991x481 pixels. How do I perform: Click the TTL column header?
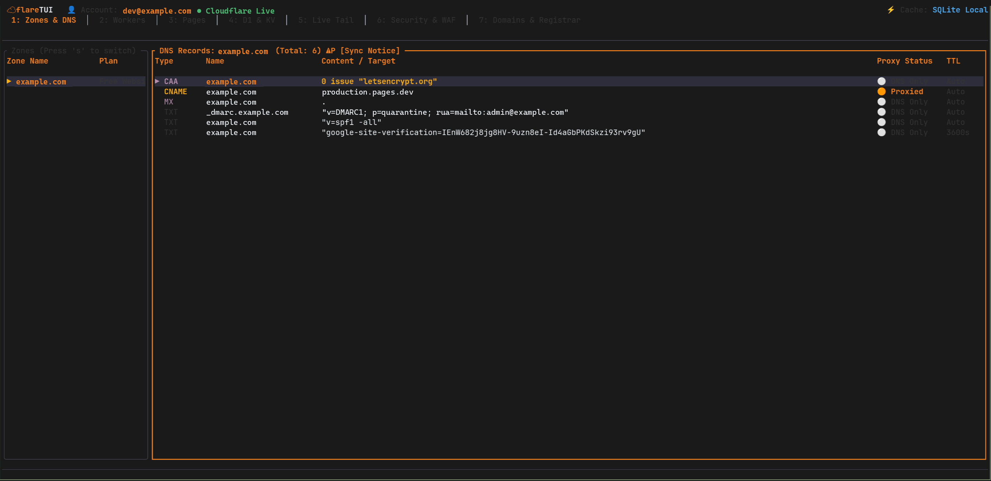coord(953,61)
